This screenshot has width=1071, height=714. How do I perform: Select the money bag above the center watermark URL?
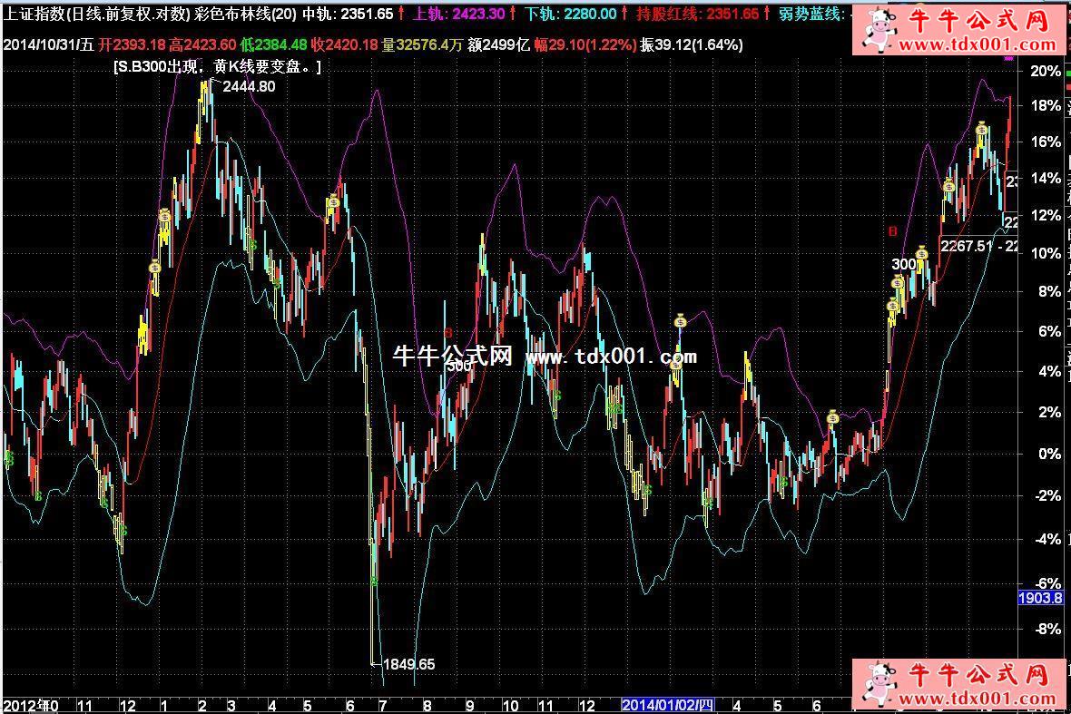681,321
